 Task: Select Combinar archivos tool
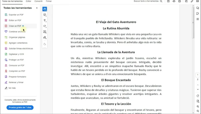click(x=20, y=32)
